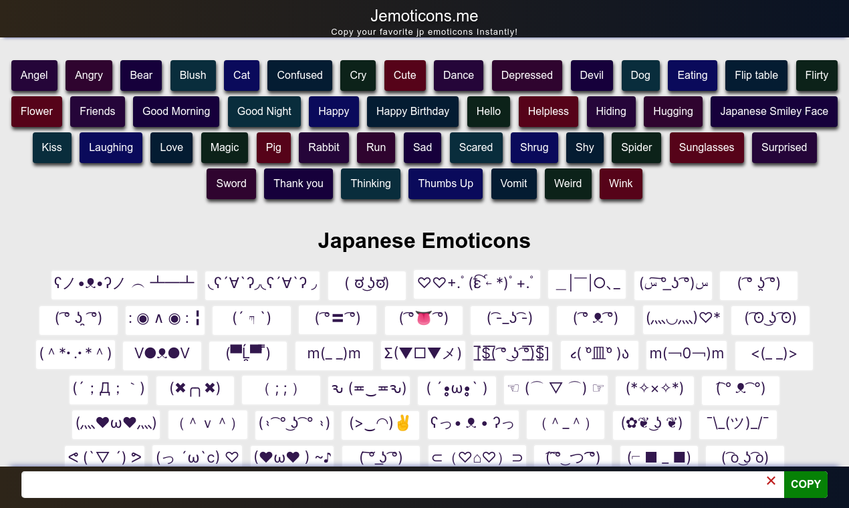
Task: Open the Thinking emoticon category
Action: [x=370, y=183]
